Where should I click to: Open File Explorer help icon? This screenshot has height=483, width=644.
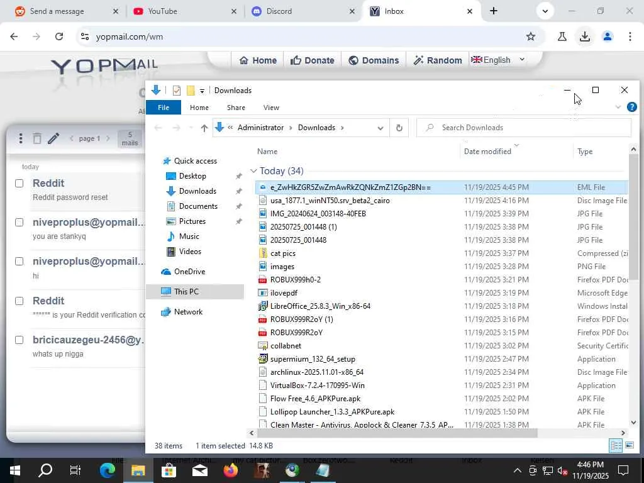pyautogui.click(x=631, y=107)
